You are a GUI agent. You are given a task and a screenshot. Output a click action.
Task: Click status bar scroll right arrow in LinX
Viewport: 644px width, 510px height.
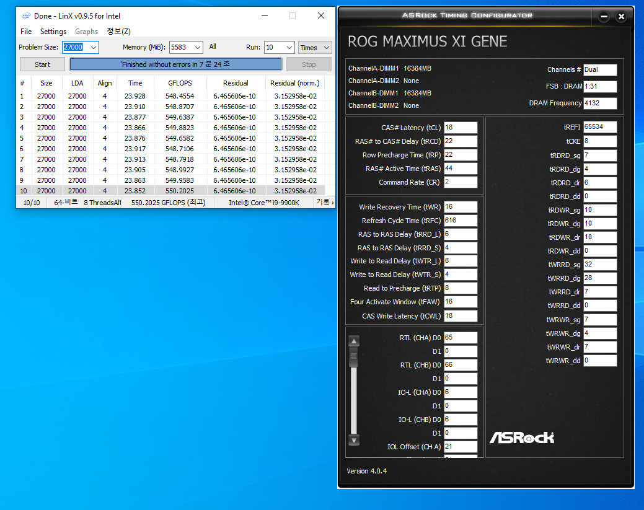(333, 203)
